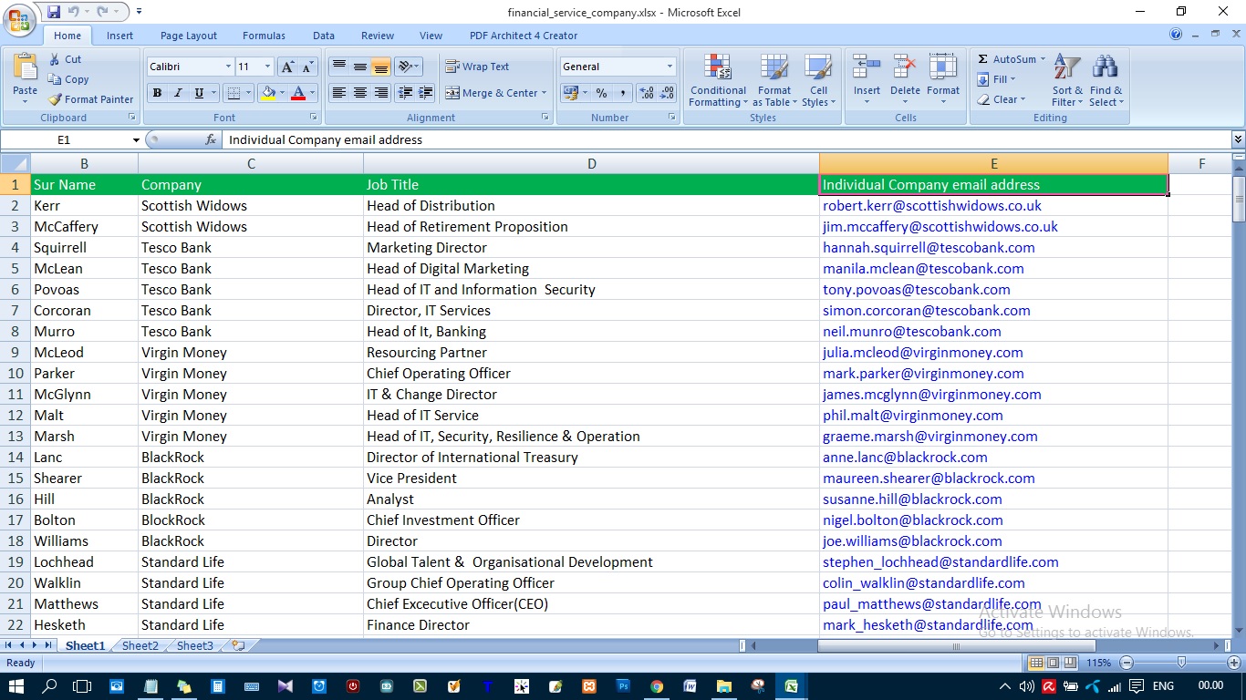Apply Percent Style number format
The image size is (1246, 700).
pyautogui.click(x=601, y=93)
